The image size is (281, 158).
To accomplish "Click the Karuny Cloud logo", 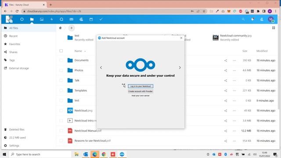I will click(x=9, y=19).
